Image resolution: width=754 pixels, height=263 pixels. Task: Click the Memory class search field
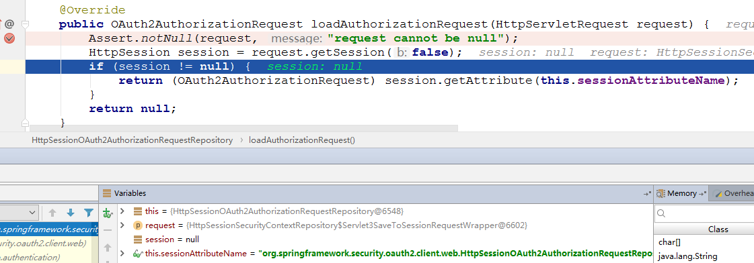pyautogui.click(x=705, y=213)
